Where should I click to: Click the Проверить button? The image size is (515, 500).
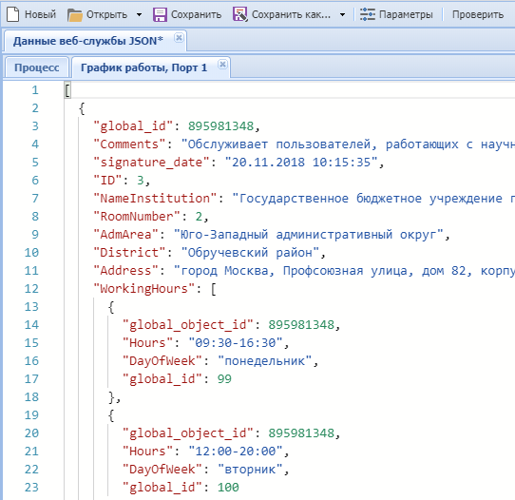click(x=478, y=14)
